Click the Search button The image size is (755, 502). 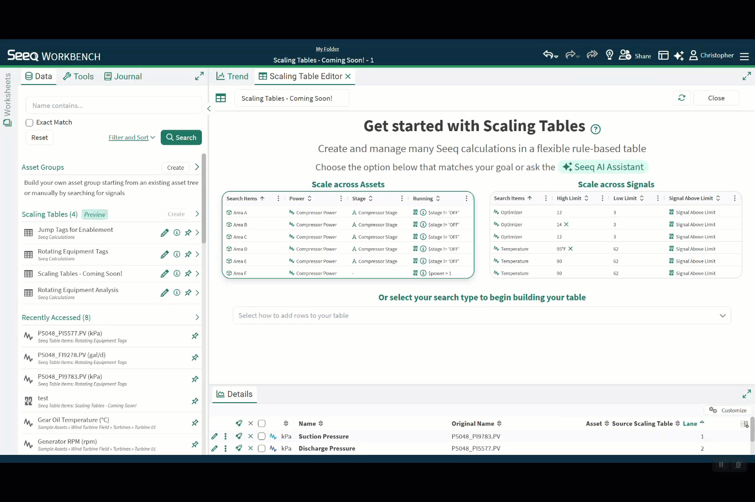pyautogui.click(x=181, y=137)
